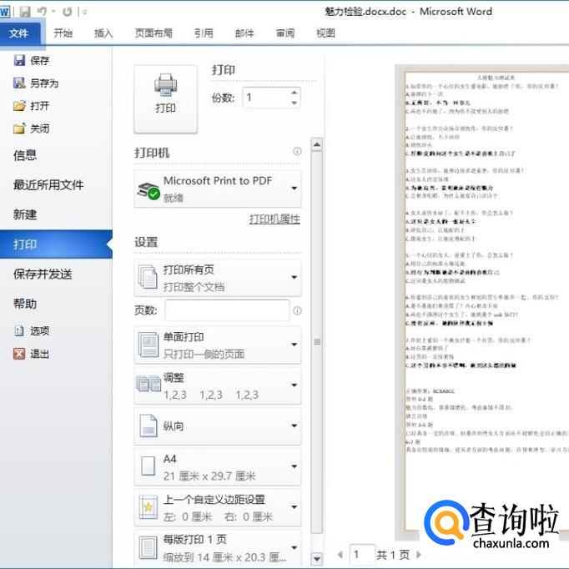Click the current page number box in preview
The width and height of the screenshot is (569, 569).
click(362, 555)
